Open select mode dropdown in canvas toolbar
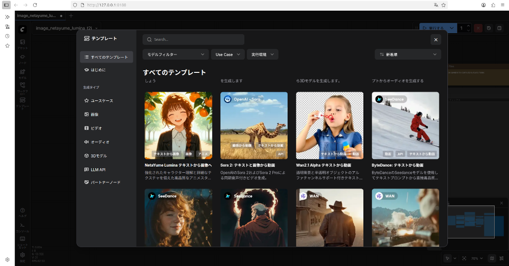The image size is (509, 266). (x=455, y=258)
